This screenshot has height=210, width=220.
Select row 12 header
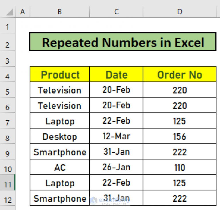pyautogui.click(x=7, y=198)
